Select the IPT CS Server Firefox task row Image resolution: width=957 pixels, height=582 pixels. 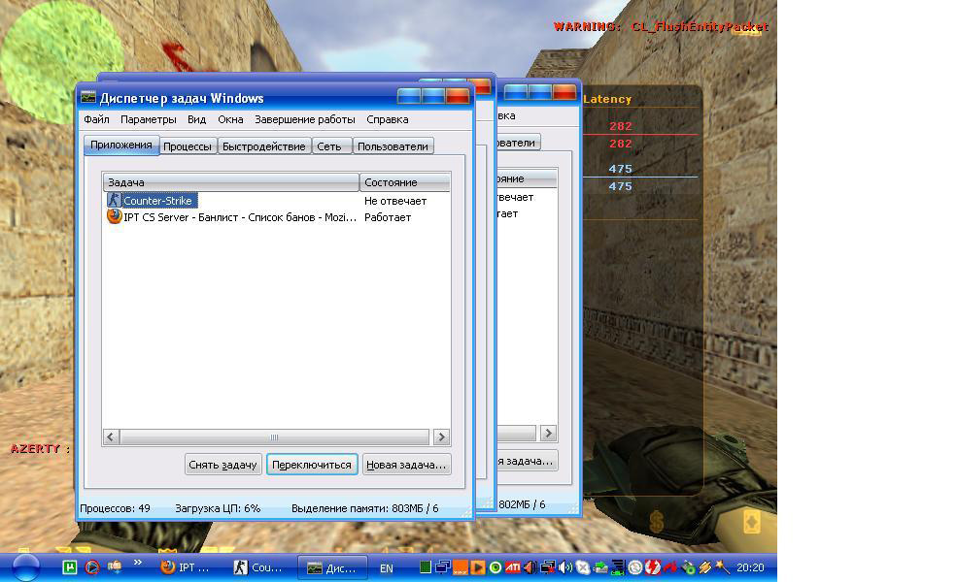click(276, 217)
